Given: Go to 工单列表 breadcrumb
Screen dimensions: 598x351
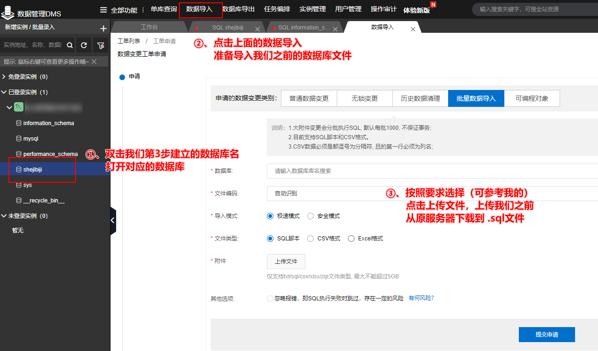Looking at the screenshot, I should 129,41.
